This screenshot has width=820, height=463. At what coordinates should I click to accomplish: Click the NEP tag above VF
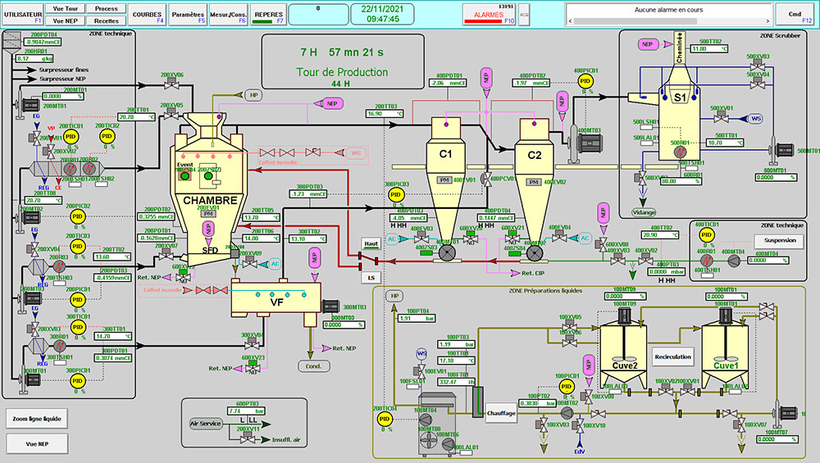314,259
